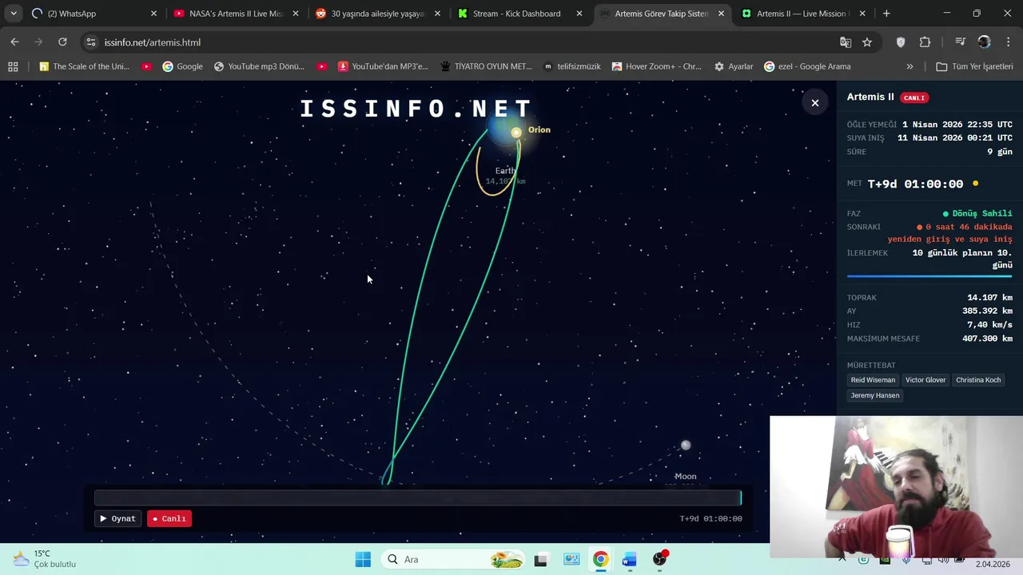Click the mission timeline progress bar
Viewport: 1023px width, 575px height.
(x=417, y=498)
